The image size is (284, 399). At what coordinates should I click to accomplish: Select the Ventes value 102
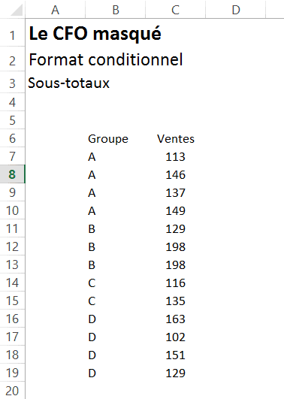175,337
